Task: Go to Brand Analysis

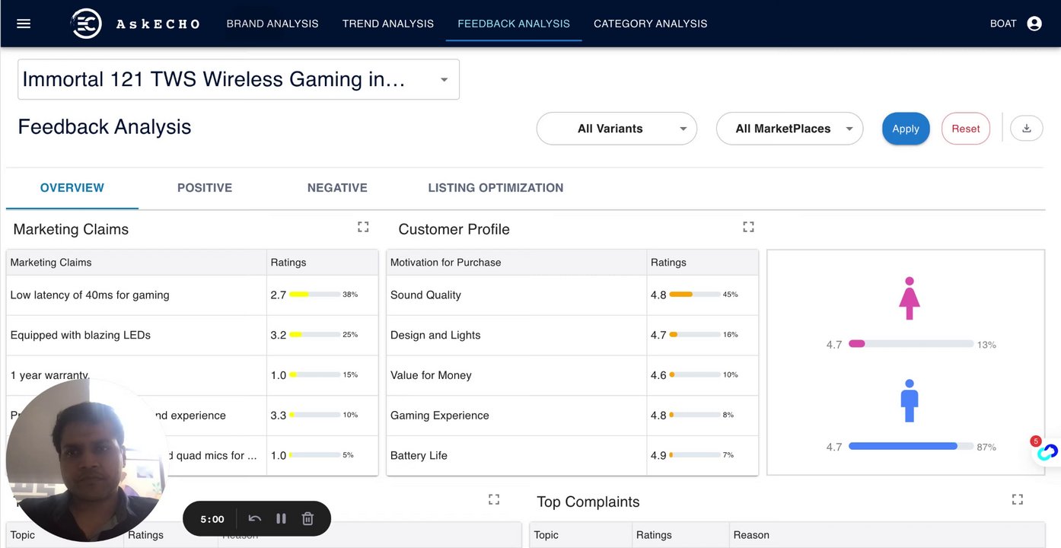Action: [x=272, y=24]
